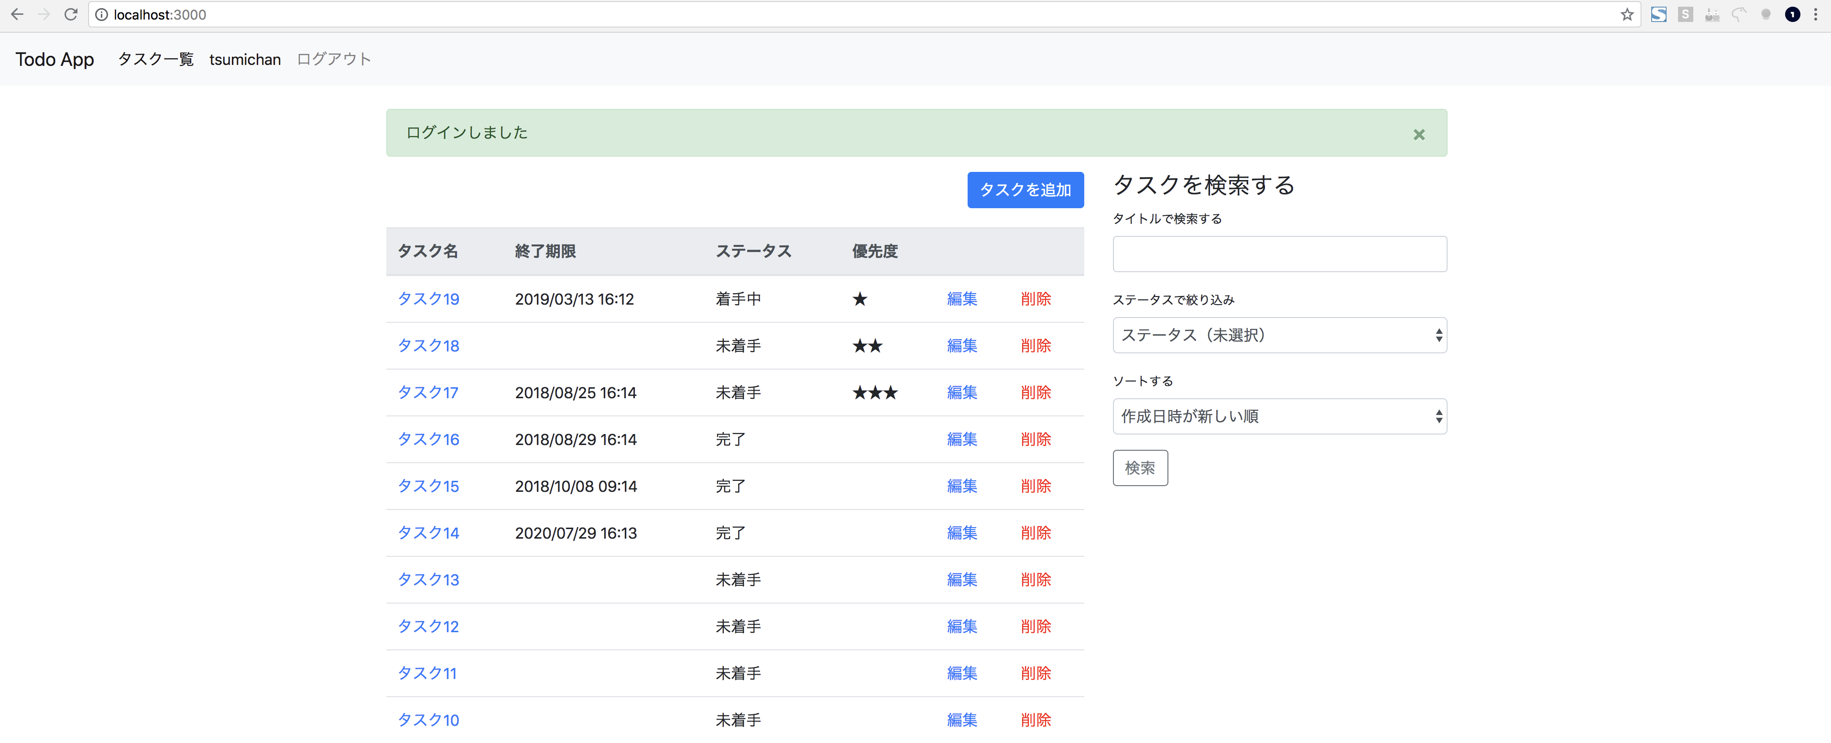This screenshot has height=743, width=1831.
Task: Click 着手中 status of タスク19
Action: point(738,299)
